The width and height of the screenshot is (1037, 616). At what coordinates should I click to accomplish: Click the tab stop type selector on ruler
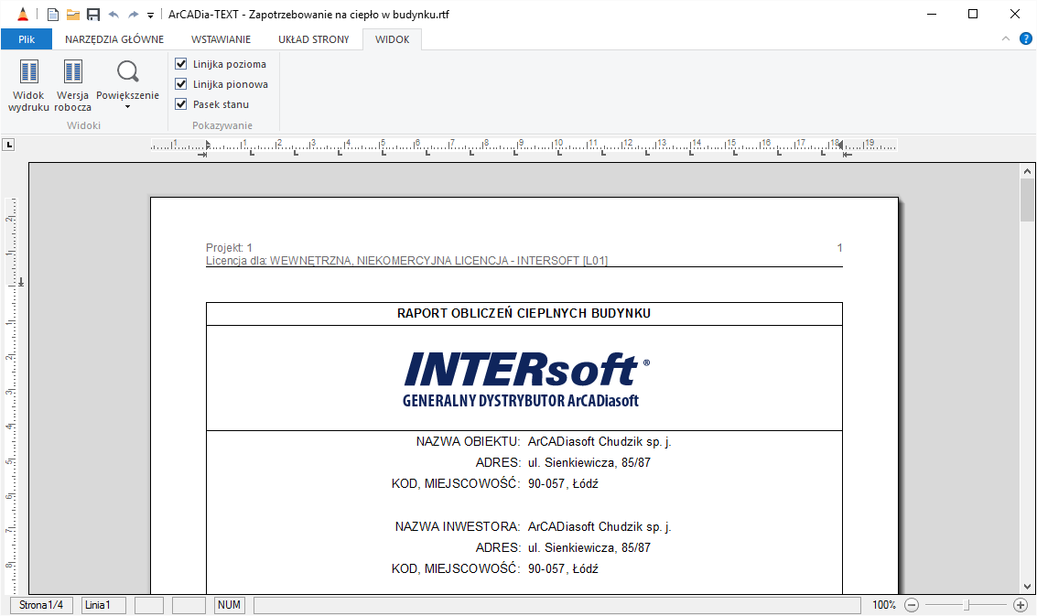pos(8,145)
